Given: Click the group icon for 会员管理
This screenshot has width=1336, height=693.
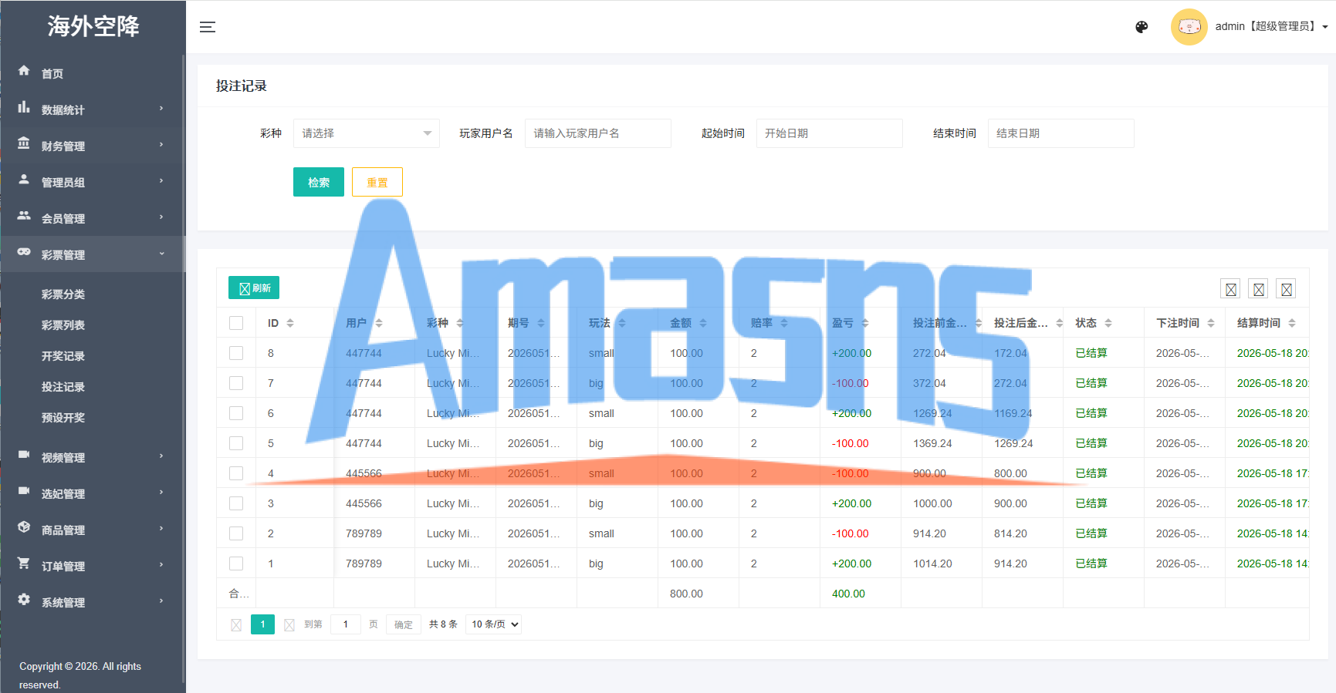Looking at the screenshot, I should (24, 216).
